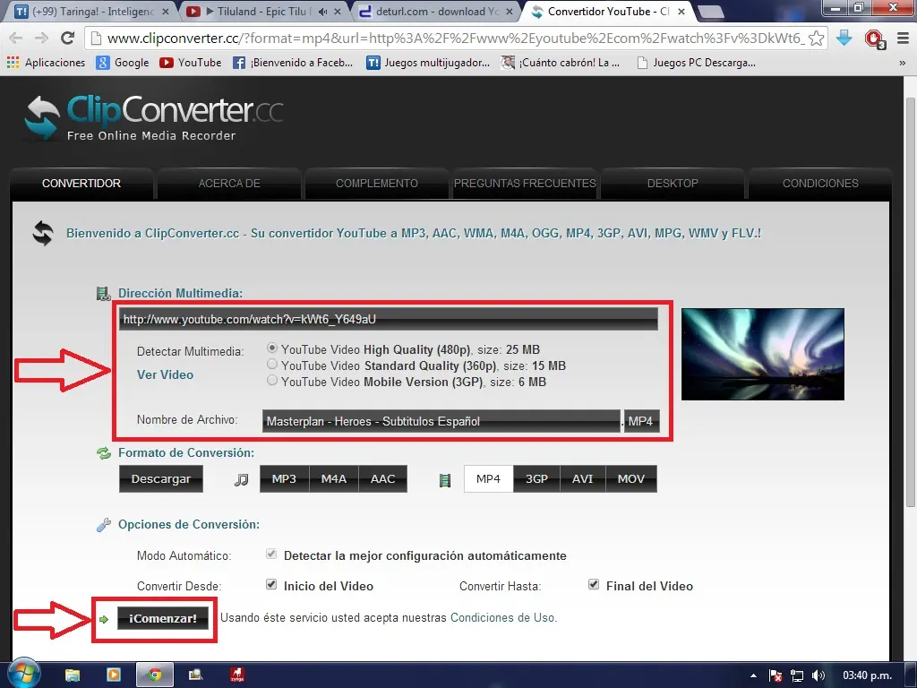Screen dimensions: 917x688
Task: Open the Juegos PC Descarga bookmark
Action: click(696, 63)
